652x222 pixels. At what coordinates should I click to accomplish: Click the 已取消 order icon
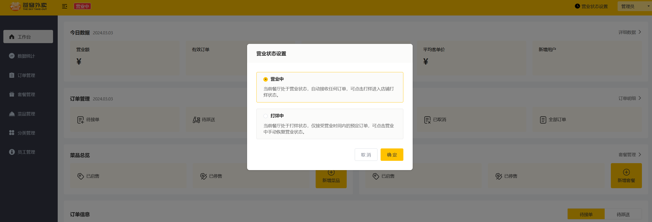[427, 120]
